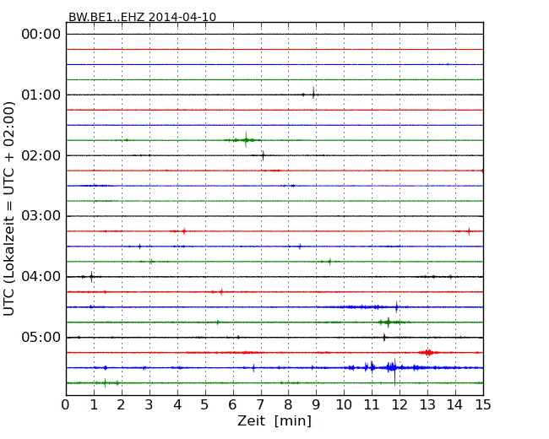The image size is (549, 439).
Task: Click the x-axis tick label 5
Action: [x=205, y=404]
